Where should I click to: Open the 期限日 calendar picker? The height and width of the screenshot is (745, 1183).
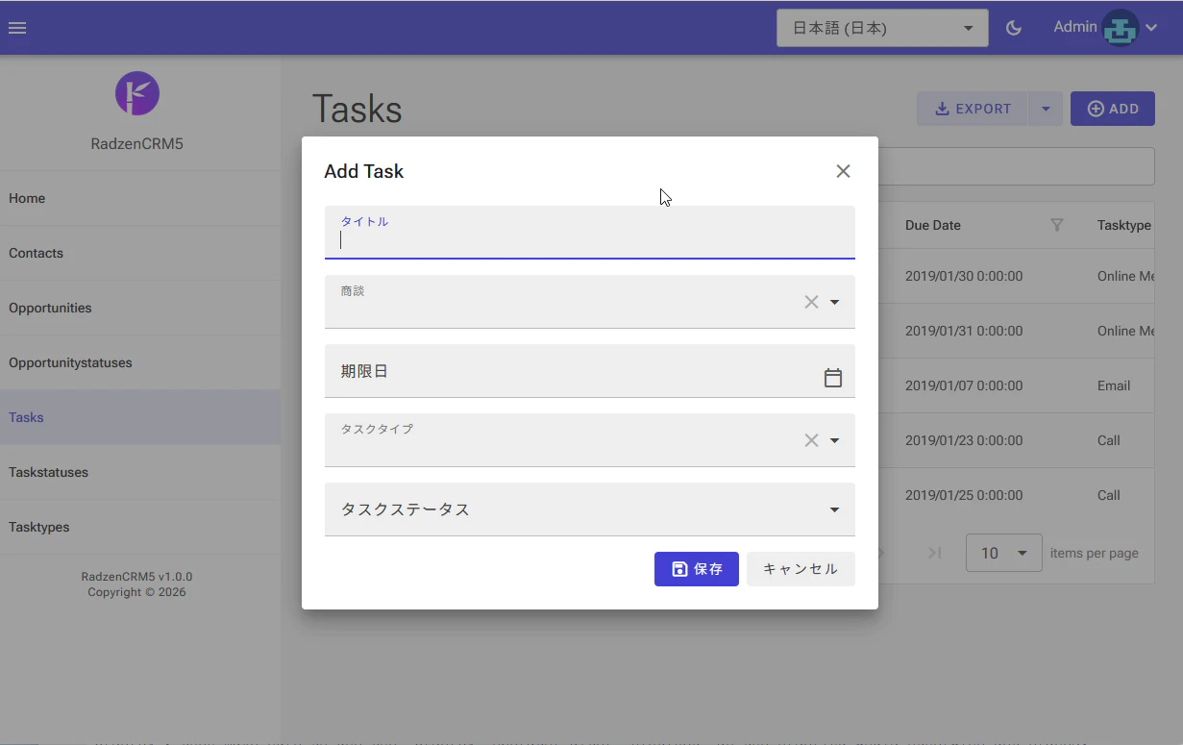click(x=833, y=378)
